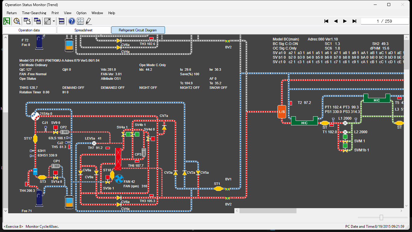Image resolution: width=412 pixels, height=232 pixels.
Task: Click the green exit icon on the toolbar
Action: [x=6, y=21]
